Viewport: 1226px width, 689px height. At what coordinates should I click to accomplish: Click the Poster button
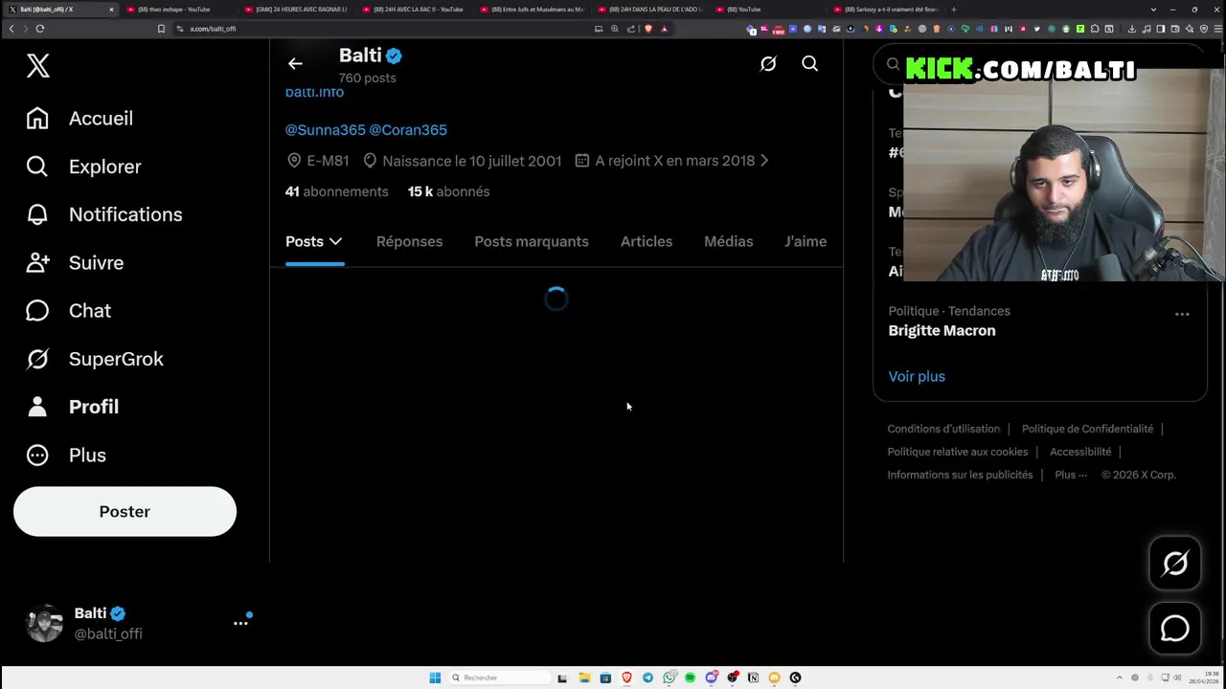125,511
